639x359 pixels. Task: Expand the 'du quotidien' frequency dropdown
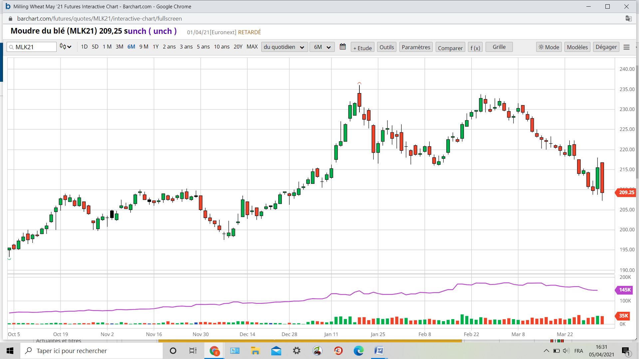tap(284, 47)
